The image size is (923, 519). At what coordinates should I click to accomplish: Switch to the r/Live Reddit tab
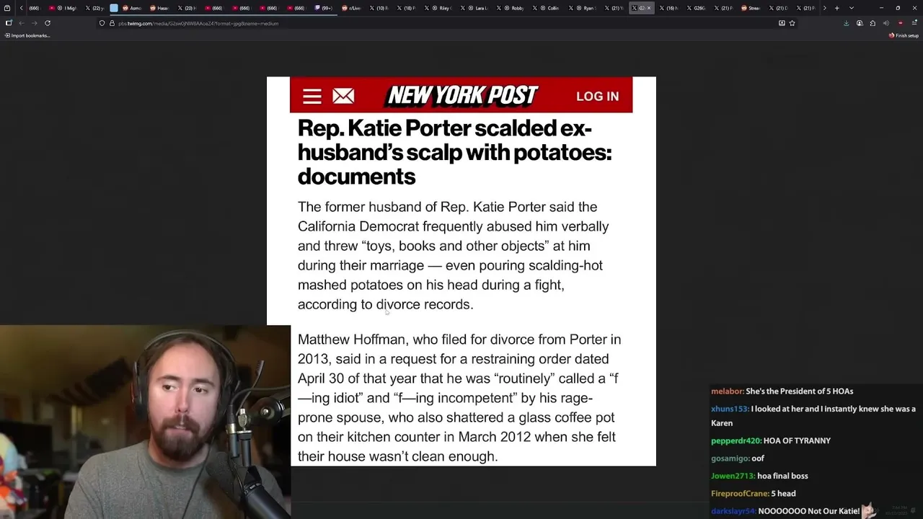351,8
